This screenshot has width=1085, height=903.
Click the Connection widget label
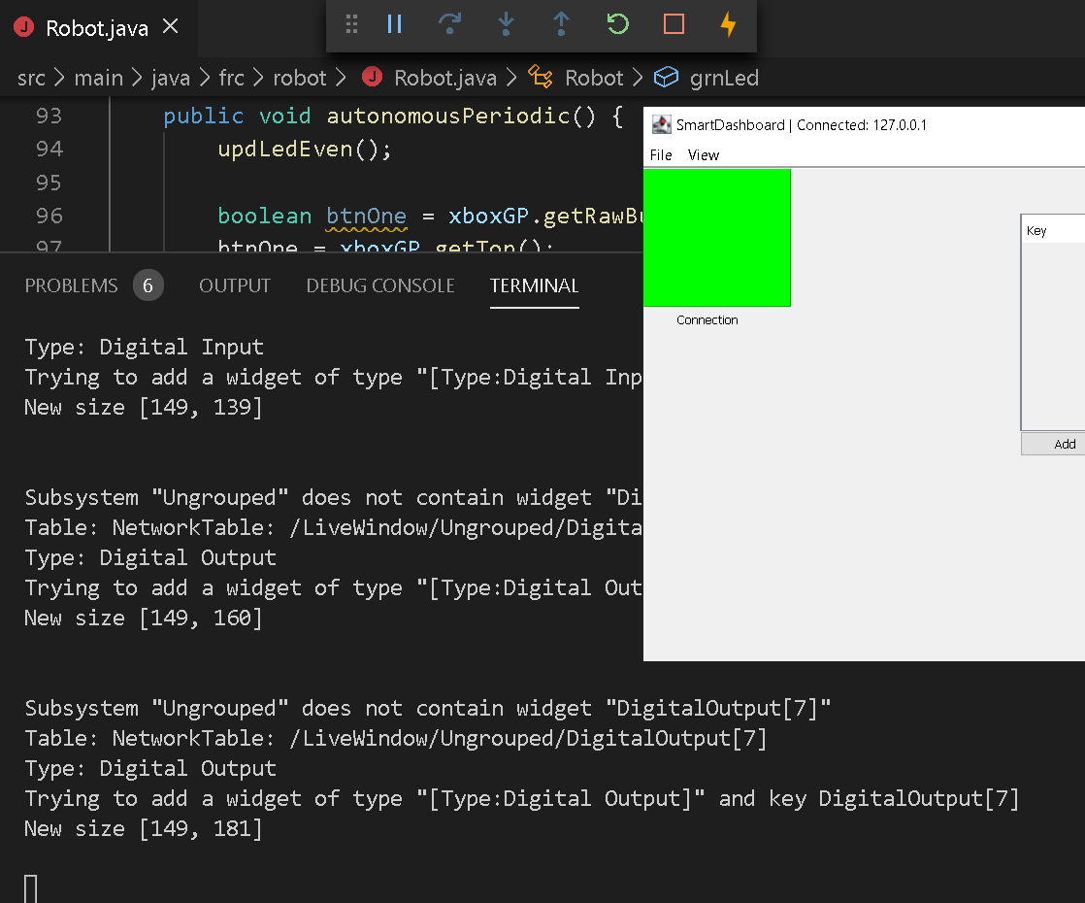point(707,319)
